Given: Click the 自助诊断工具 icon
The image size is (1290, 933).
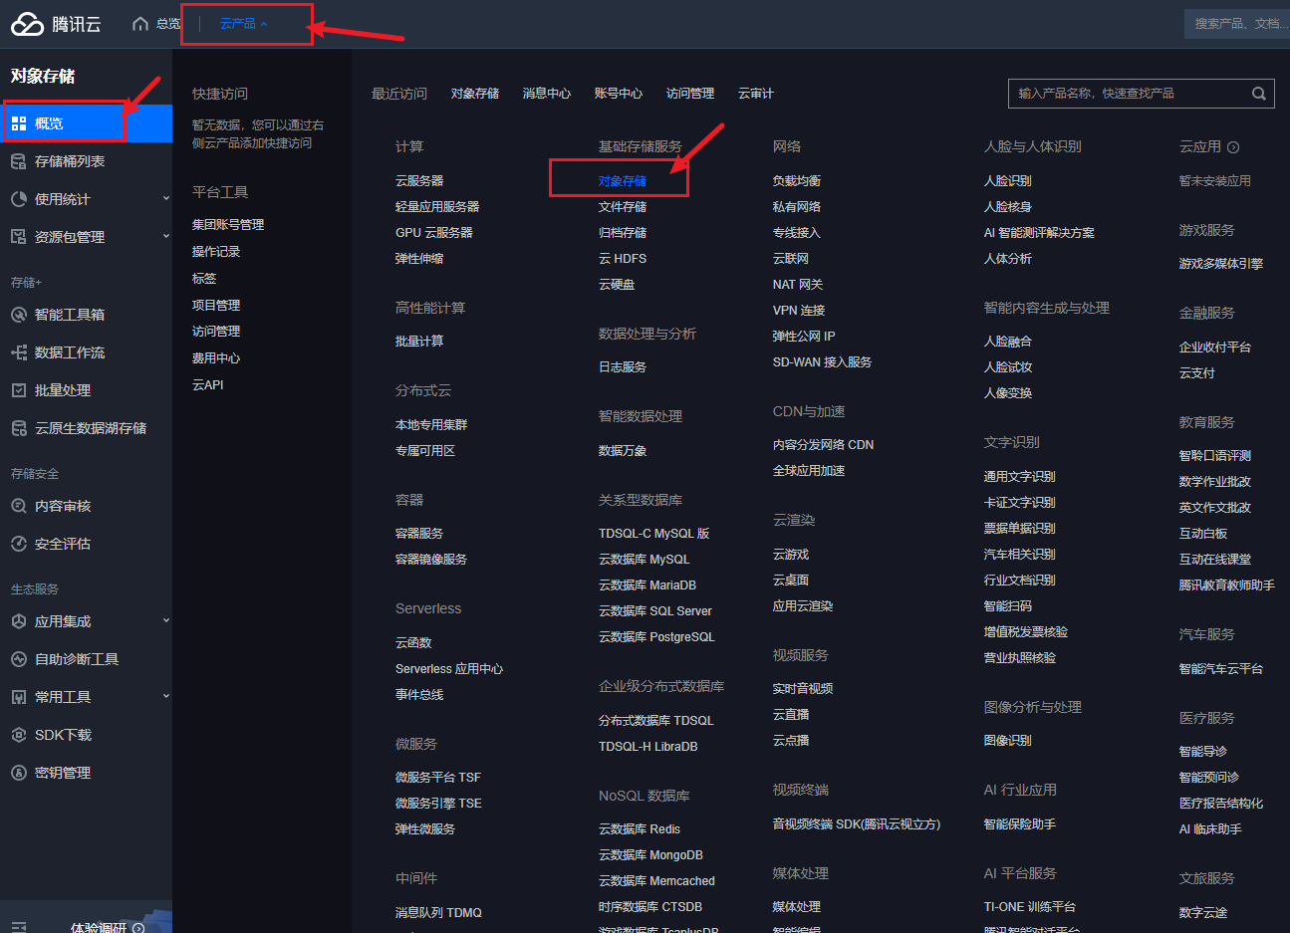Looking at the screenshot, I should click(19, 659).
